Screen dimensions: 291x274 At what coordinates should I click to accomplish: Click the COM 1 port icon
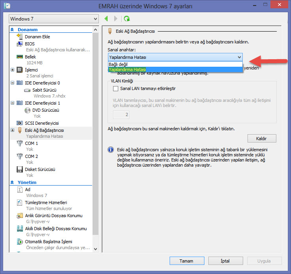[20, 143]
